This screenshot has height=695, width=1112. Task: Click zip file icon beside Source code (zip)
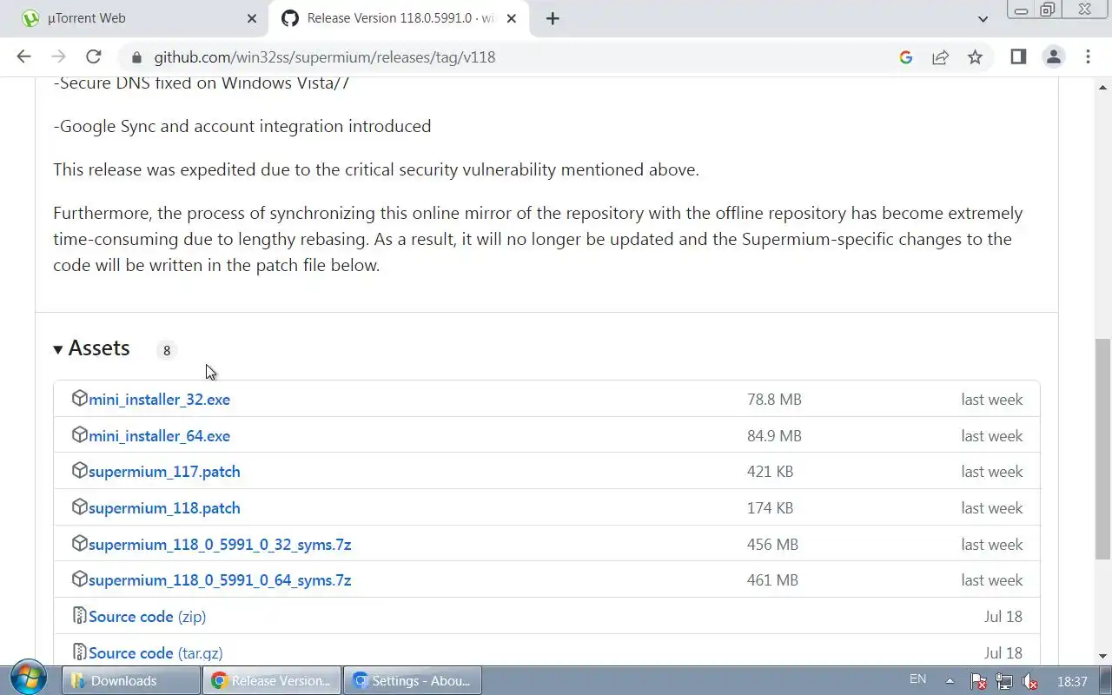tap(79, 615)
